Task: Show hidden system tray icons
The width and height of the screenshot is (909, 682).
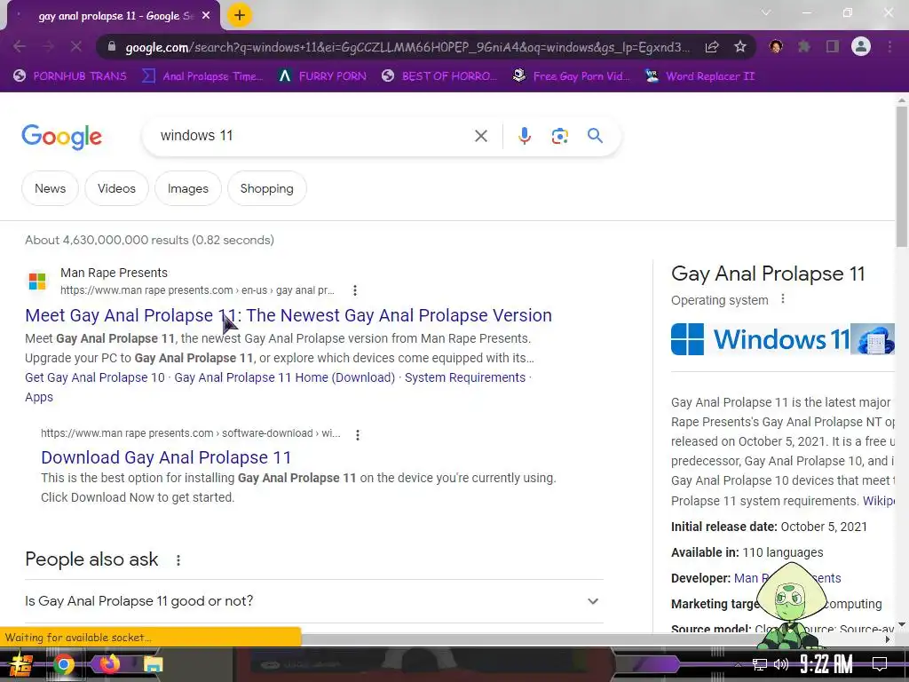Action: [738, 664]
